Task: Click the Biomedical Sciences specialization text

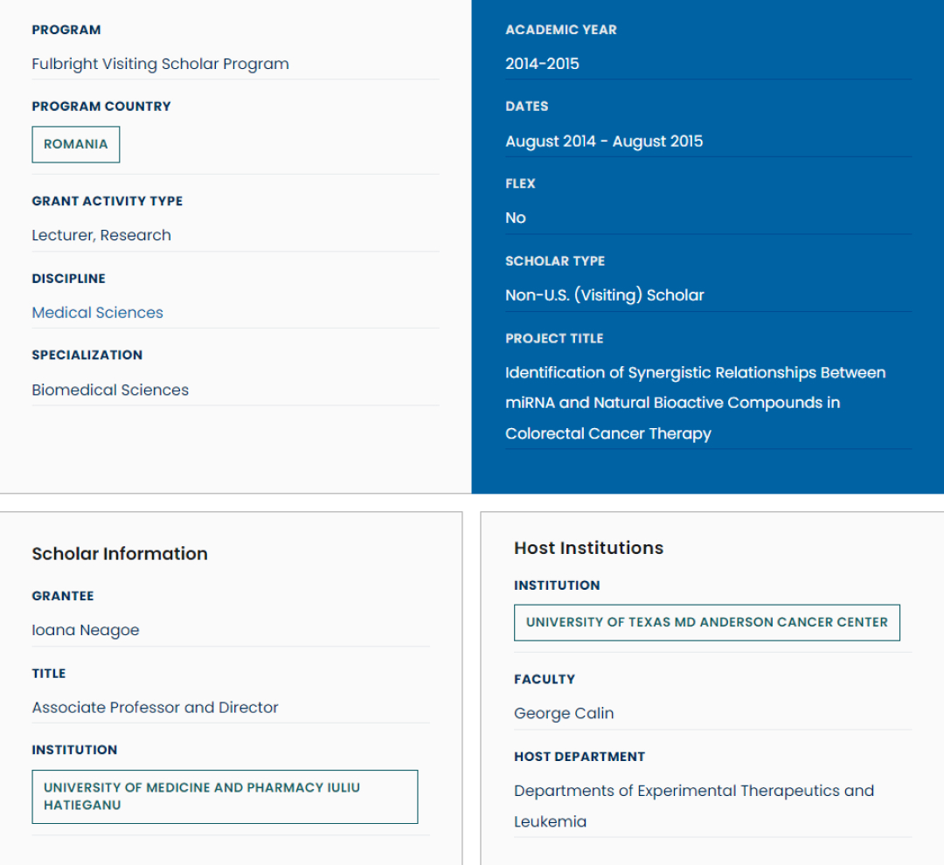Action: point(110,390)
